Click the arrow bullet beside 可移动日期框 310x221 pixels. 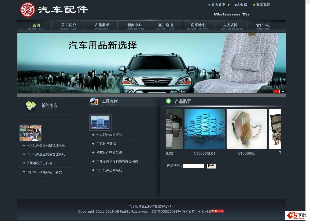tap(93, 144)
